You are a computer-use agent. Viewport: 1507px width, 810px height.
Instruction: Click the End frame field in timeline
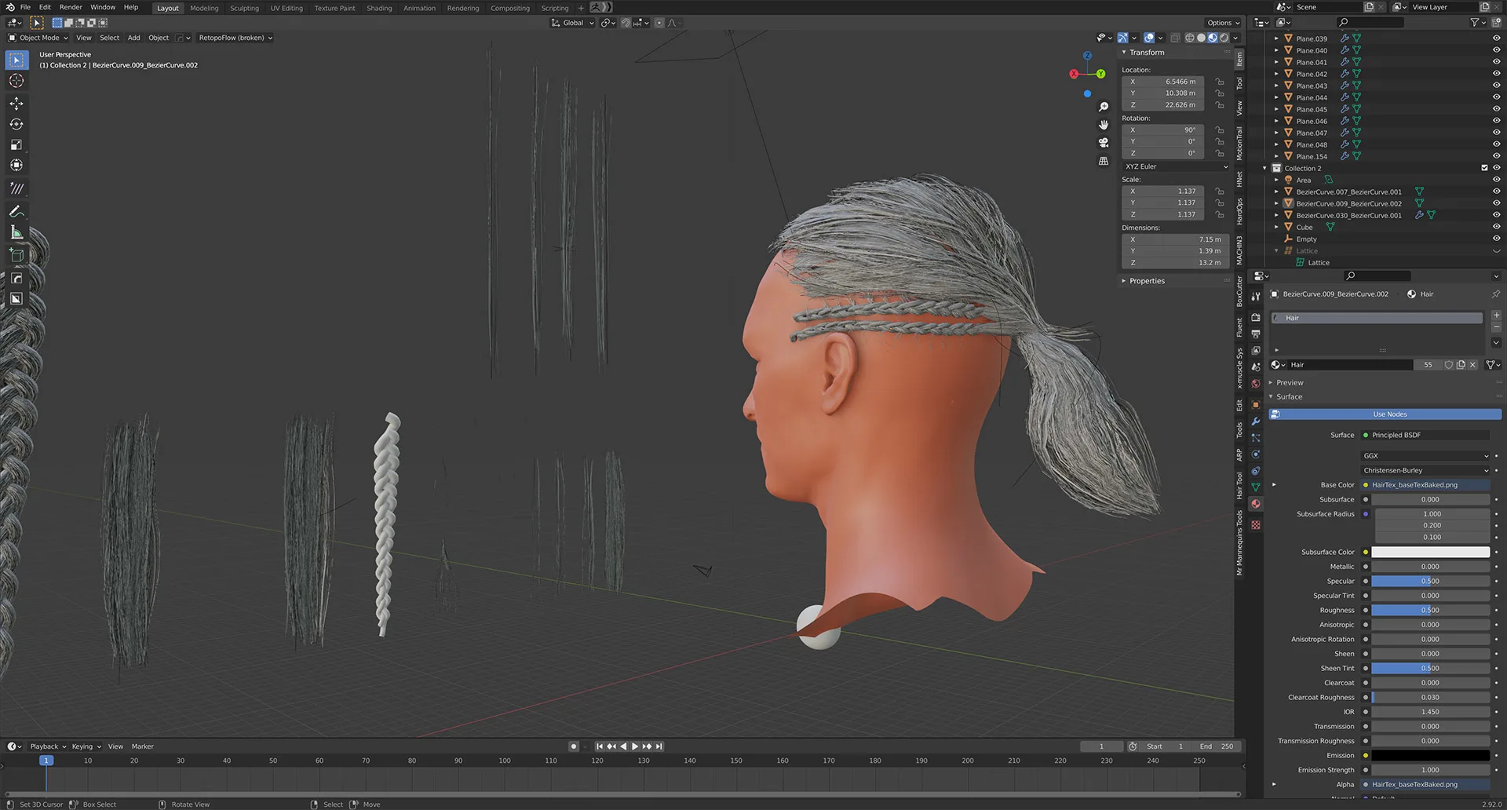pos(1217,746)
